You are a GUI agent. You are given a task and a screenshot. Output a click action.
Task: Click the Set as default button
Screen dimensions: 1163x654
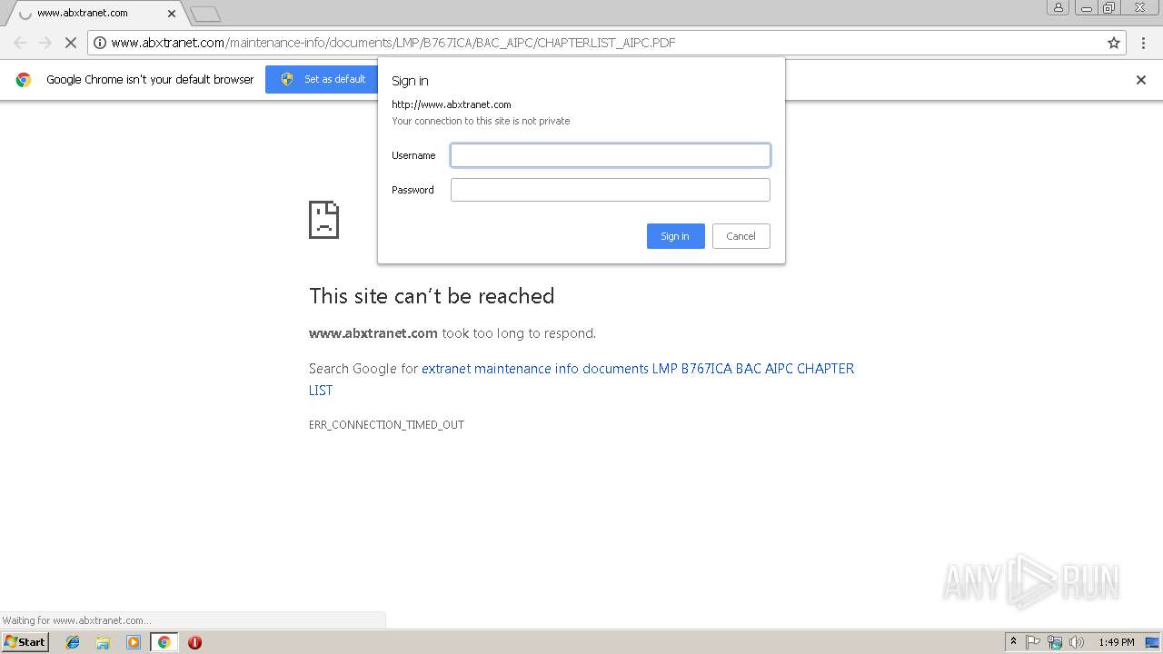[x=323, y=79]
